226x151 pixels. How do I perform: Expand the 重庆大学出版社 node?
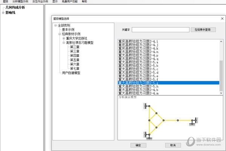pyautogui.click(x=64, y=38)
